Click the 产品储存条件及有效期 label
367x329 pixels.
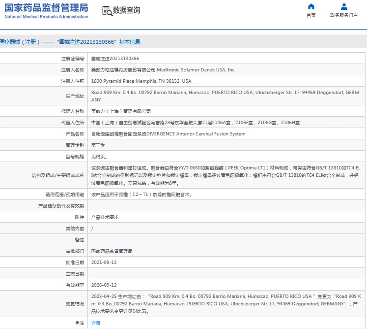[61, 206]
